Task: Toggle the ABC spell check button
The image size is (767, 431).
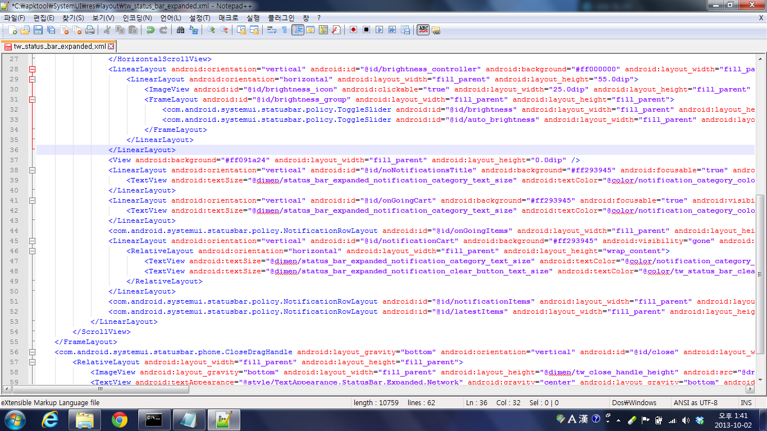Action: coord(423,30)
